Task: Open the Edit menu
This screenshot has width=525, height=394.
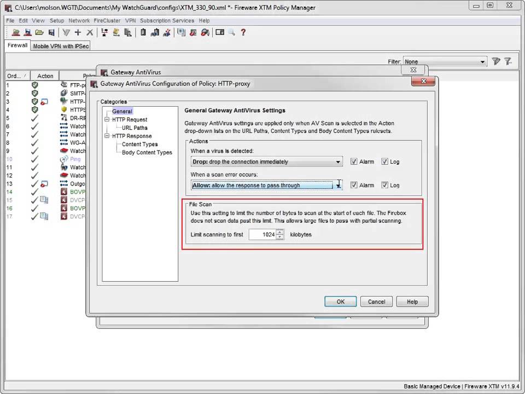Action: point(23,20)
